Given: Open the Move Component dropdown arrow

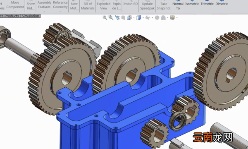Looking at the screenshot, I should click(x=15, y=11).
